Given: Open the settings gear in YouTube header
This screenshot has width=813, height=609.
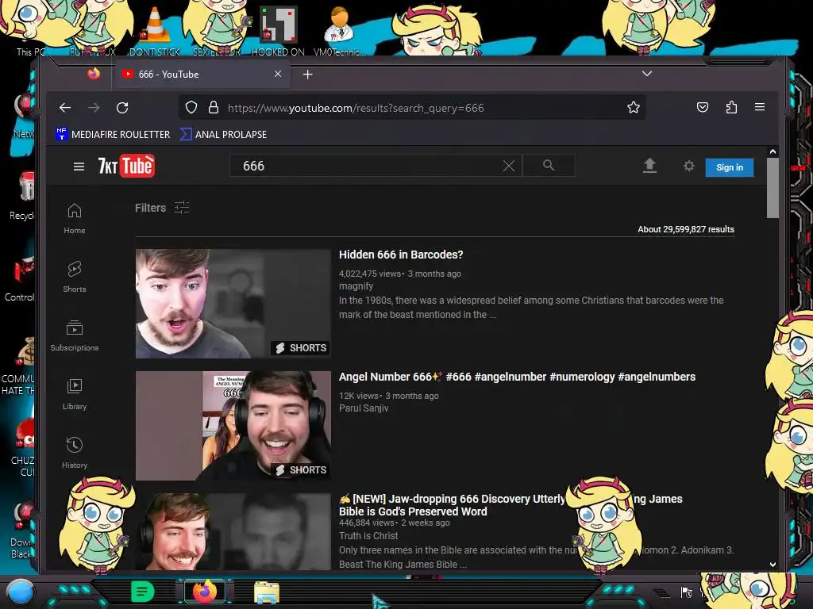Looking at the screenshot, I should click(x=688, y=166).
